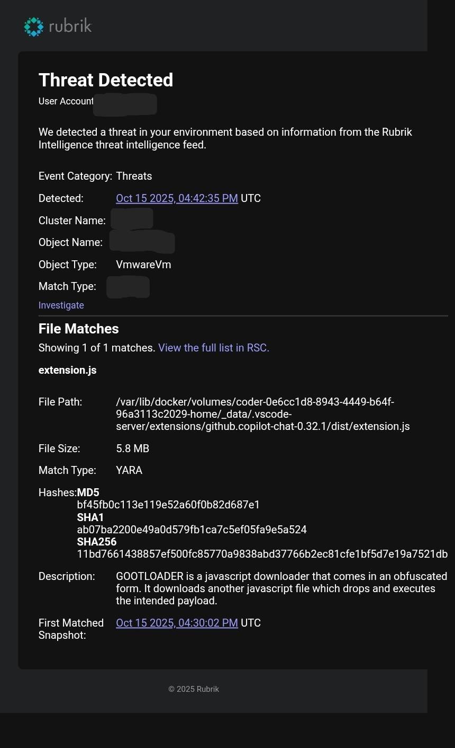
Task: Click the SHA256 hash value
Action: 262,555
